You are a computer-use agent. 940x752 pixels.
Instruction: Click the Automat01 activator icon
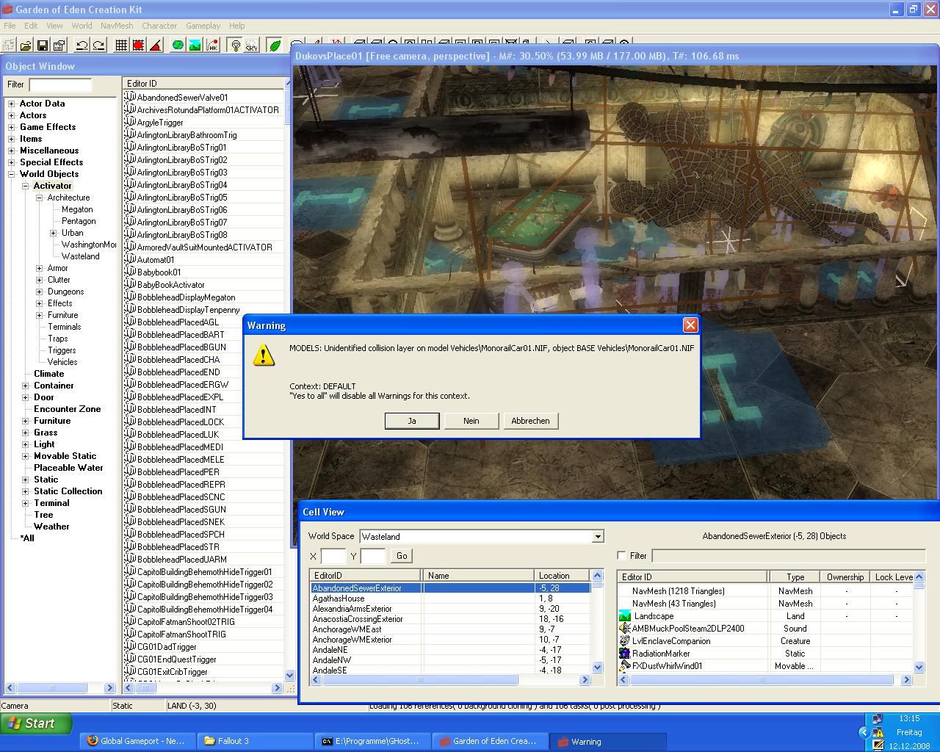[130, 259]
